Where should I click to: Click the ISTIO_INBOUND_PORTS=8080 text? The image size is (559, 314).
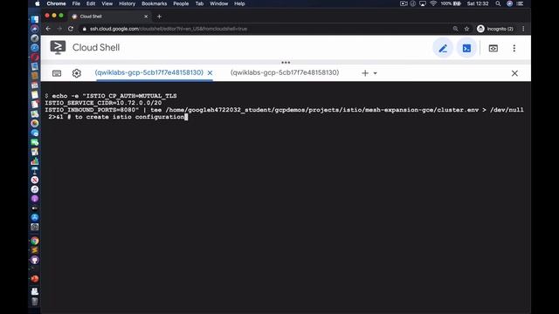pyautogui.click(x=90, y=110)
